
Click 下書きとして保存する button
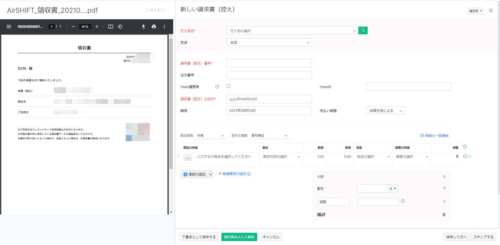(199, 237)
